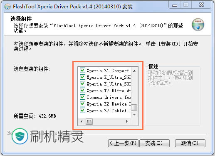Click the component list scroll up arrow

[134, 71]
